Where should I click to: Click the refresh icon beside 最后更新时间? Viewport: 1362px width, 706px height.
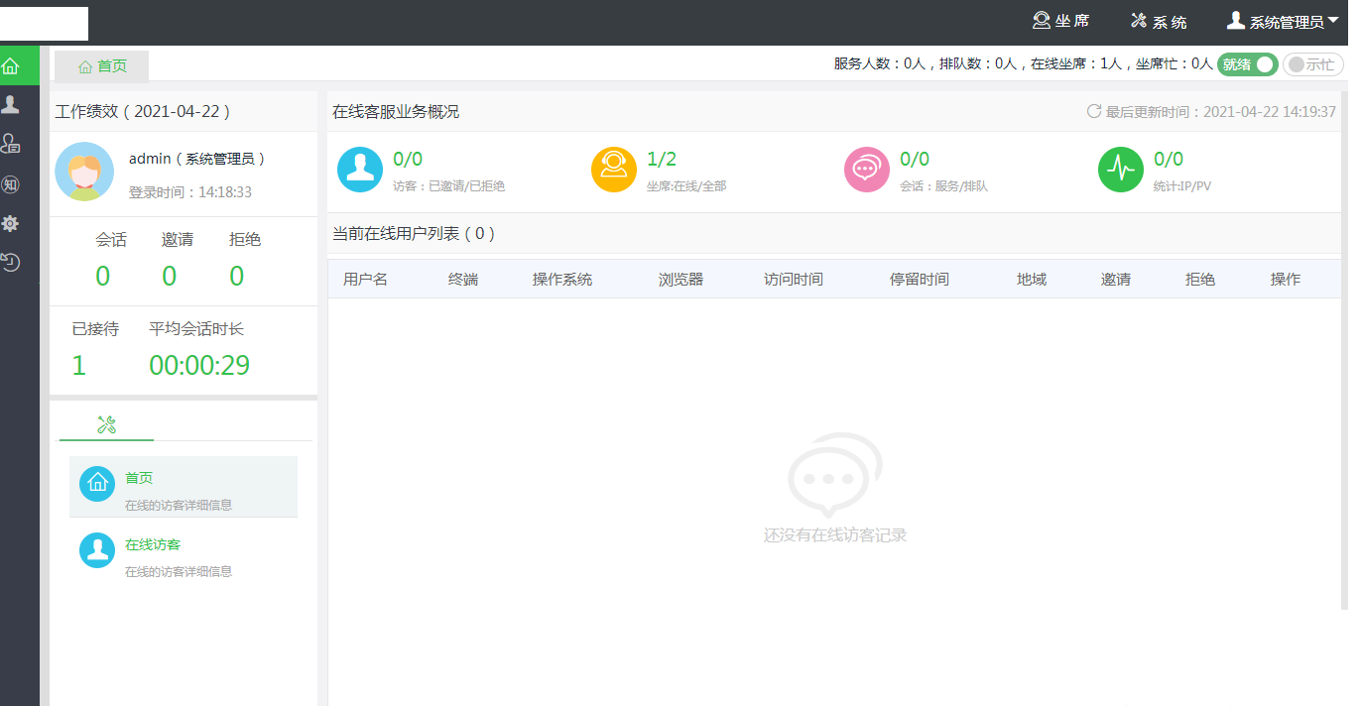(1094, 111)
